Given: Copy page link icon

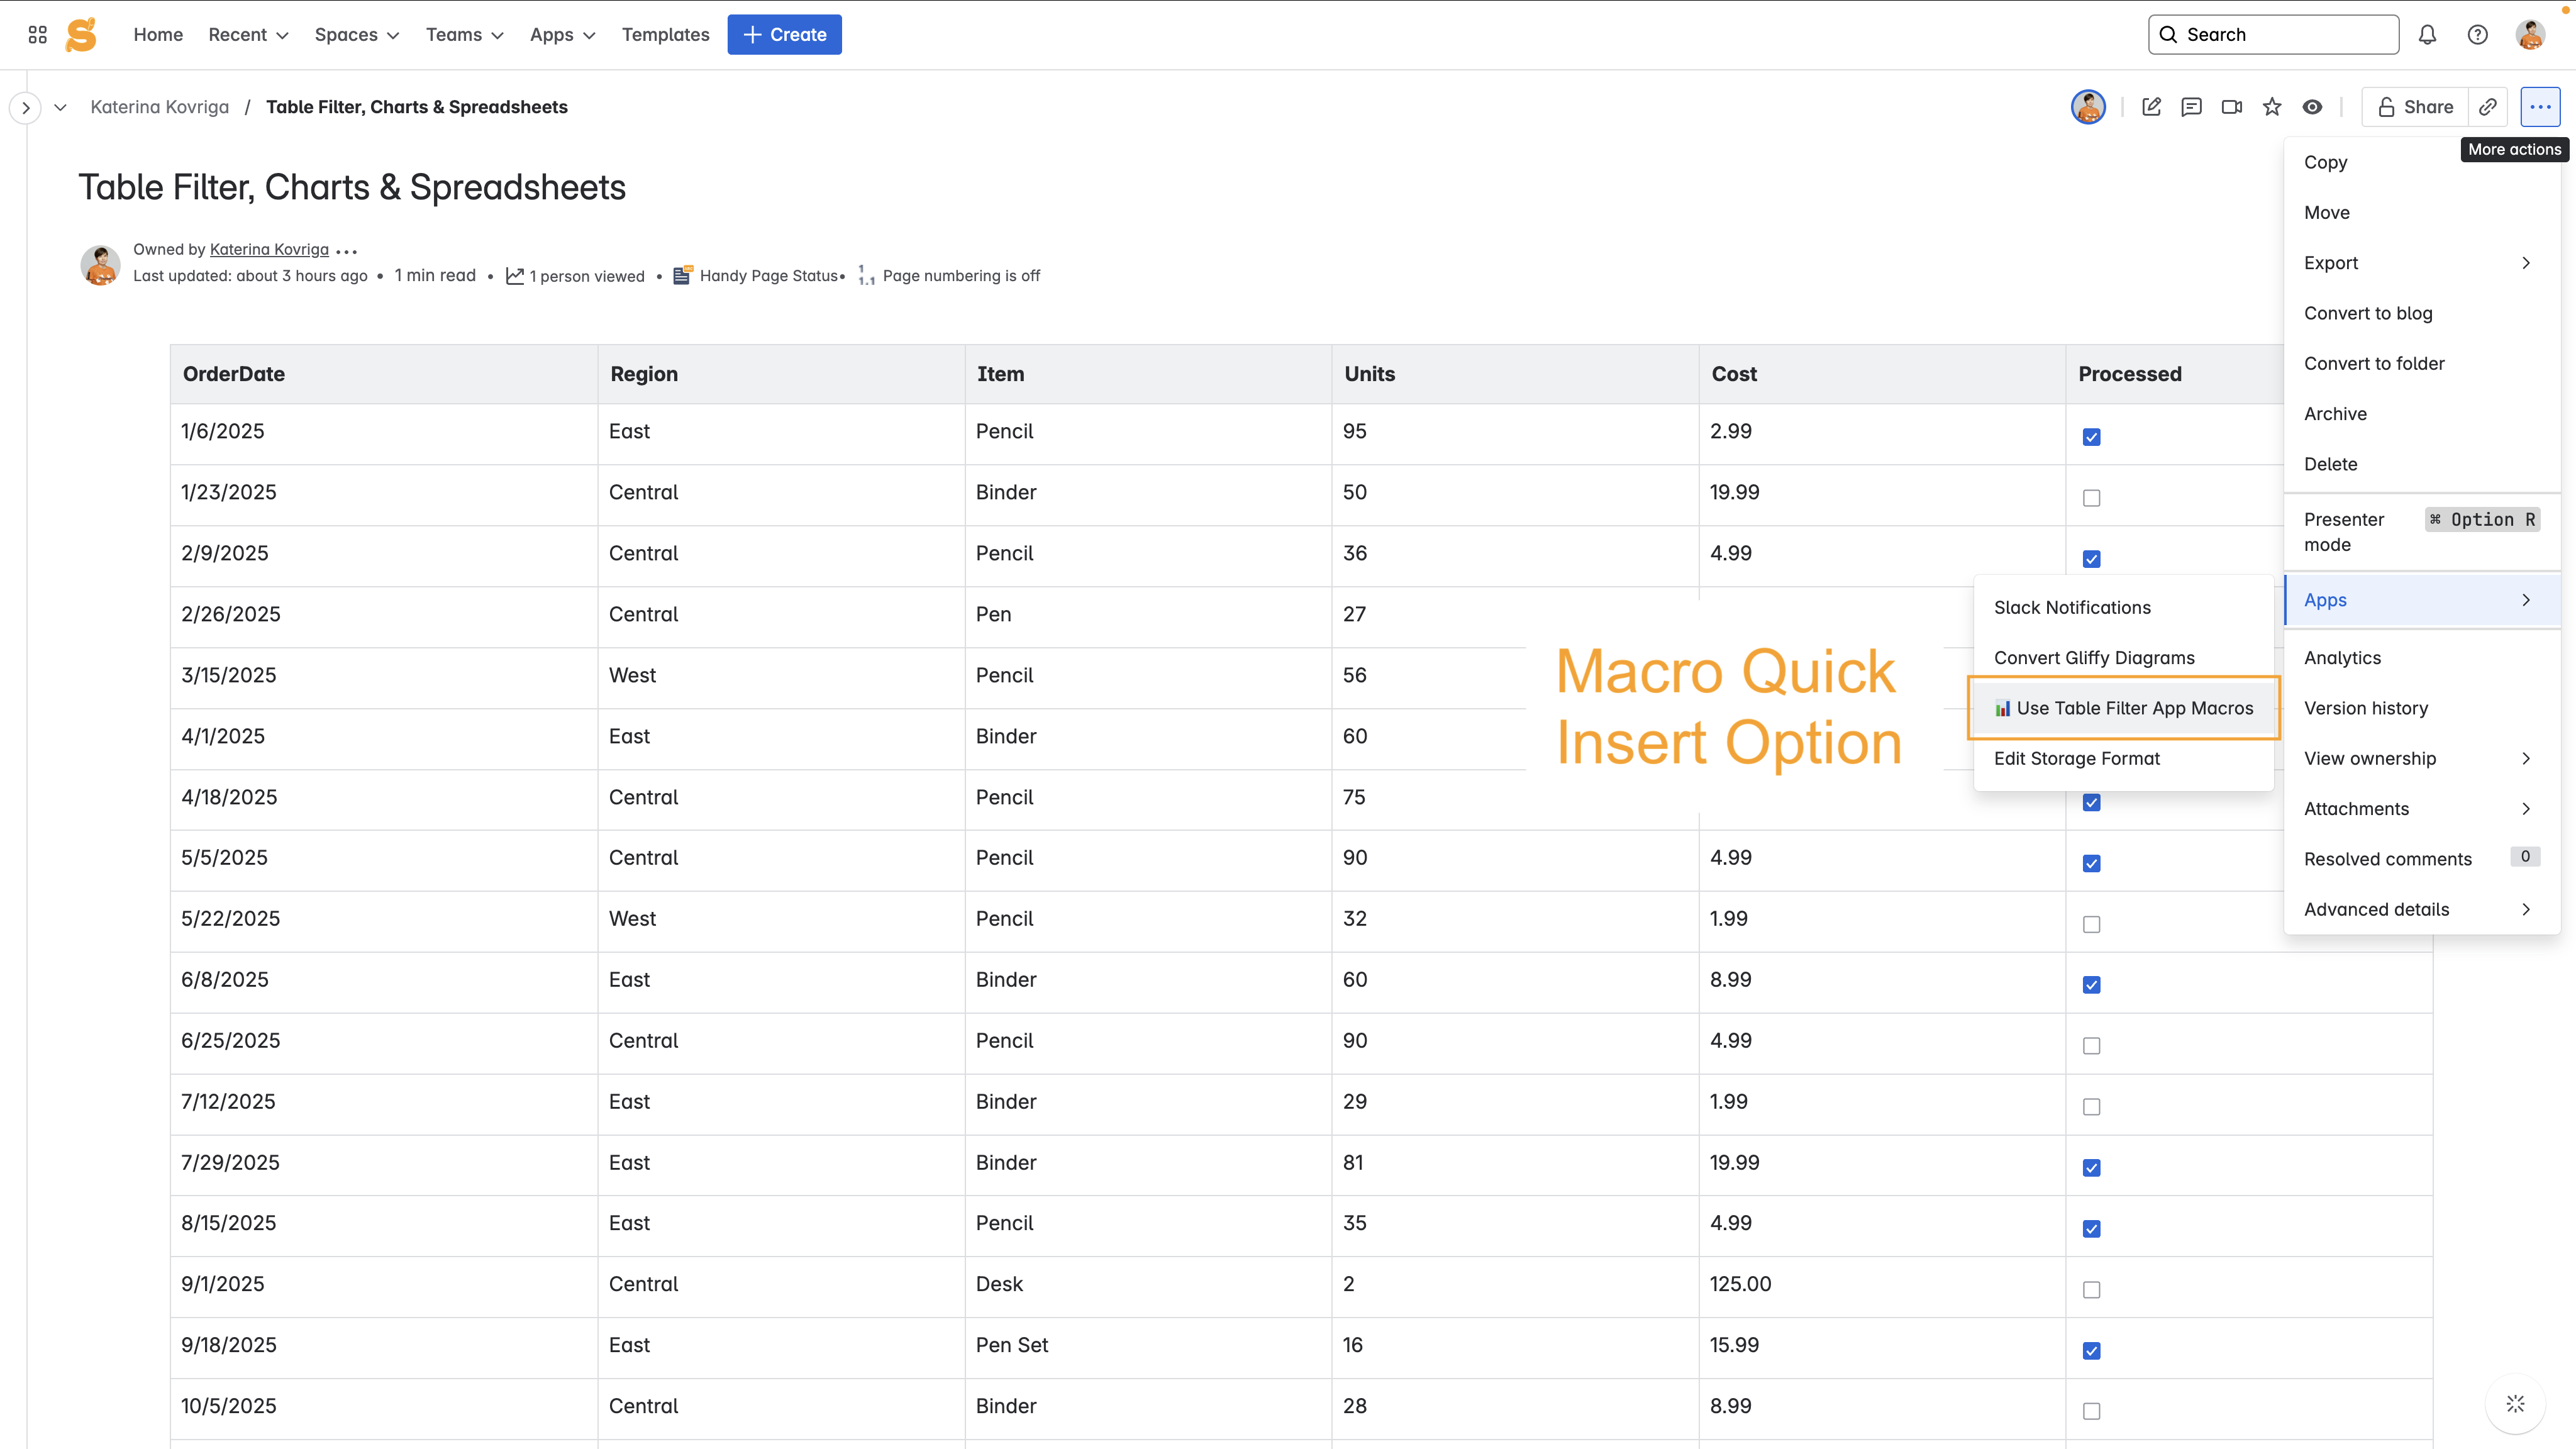Looking at the screenshot, I should [x=2487, y=107].
